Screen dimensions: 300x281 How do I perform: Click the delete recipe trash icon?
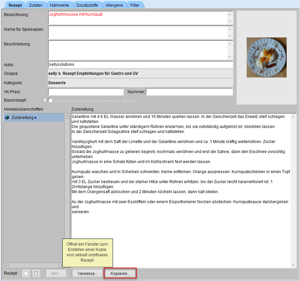pyautogui.click(x=36, y=273)
